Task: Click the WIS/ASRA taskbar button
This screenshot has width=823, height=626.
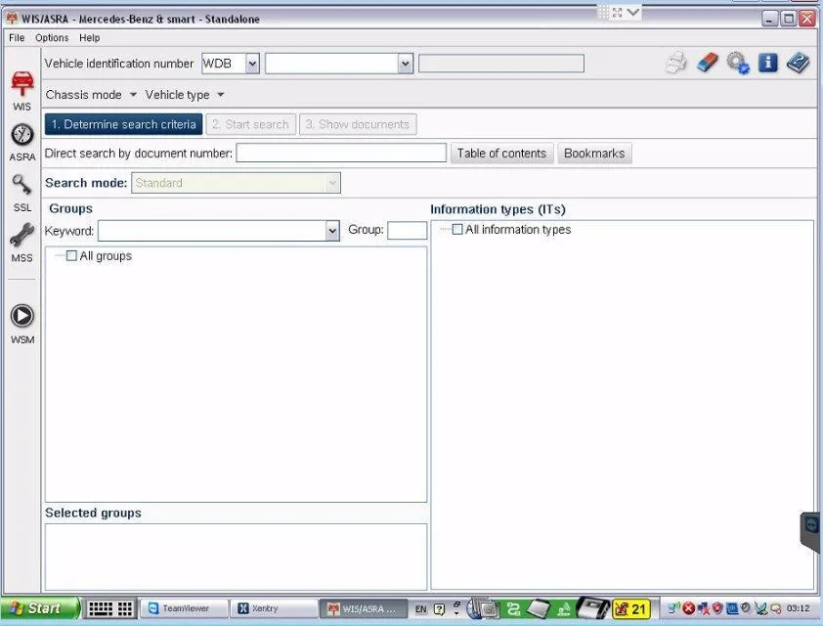Action: pyautogui.click(x=364, y=608)
